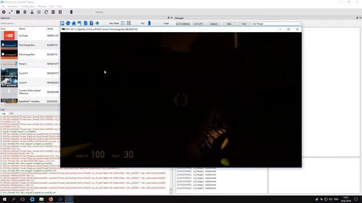Screen dimensions: 362x203
Task: Toggle fullscreen with the arrows toolbar icon
Action: tap(11, 12)
